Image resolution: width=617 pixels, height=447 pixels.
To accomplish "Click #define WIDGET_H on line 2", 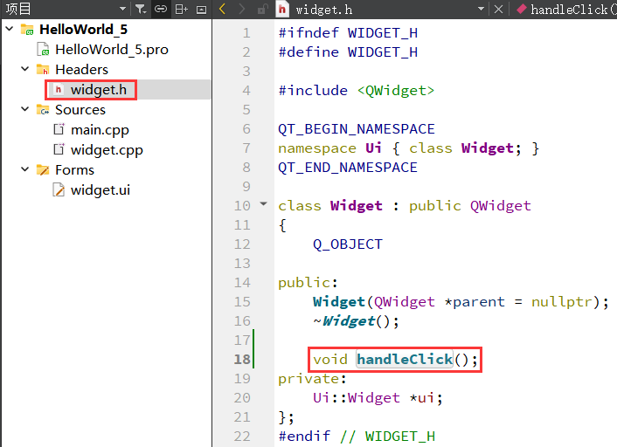I will tap(348, 52).
